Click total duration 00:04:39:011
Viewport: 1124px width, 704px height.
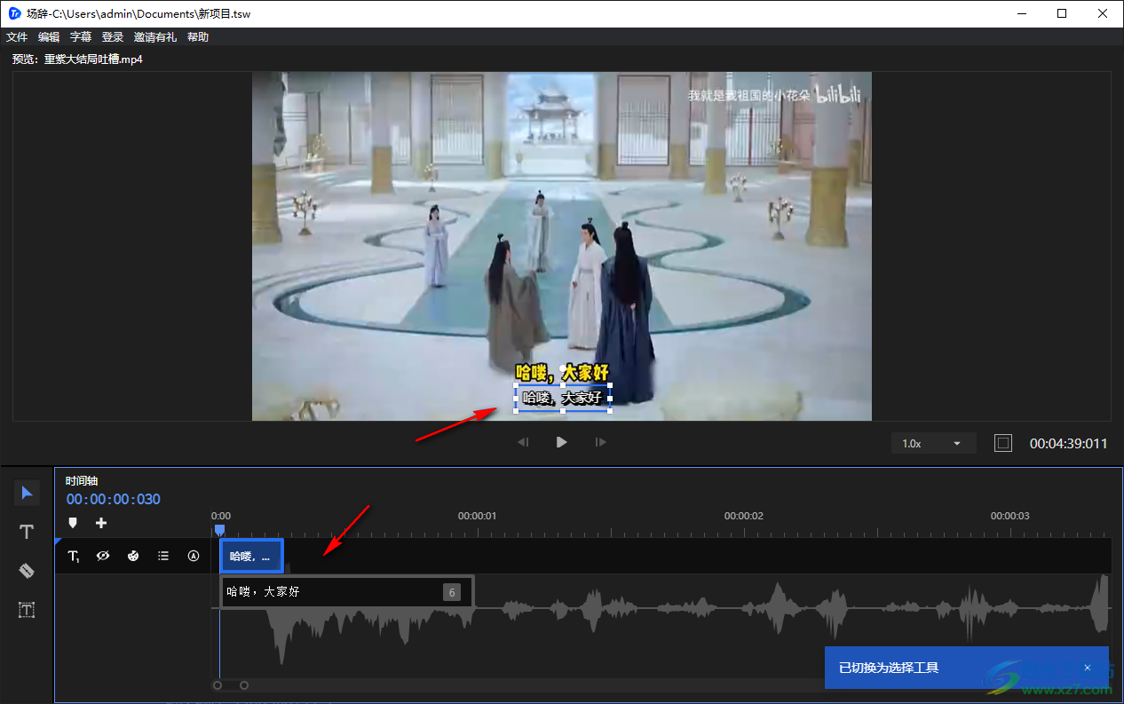[1069, 443]
